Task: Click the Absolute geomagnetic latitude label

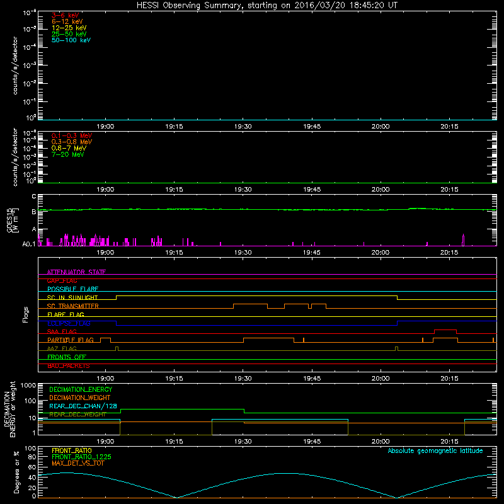Action: [x=435, y=450]
